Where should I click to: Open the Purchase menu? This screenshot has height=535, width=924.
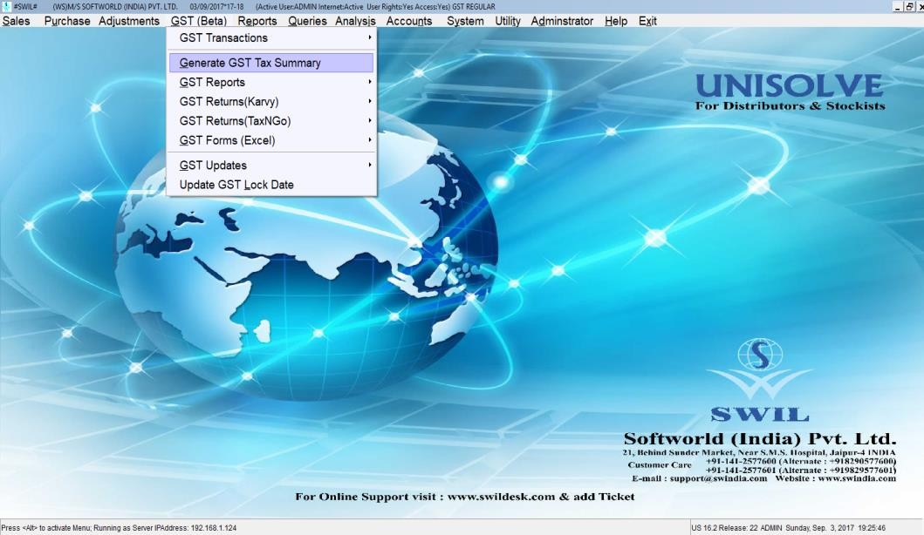[67, 21]
